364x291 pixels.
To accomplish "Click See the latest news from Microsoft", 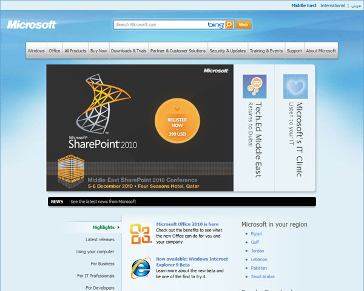I will [x=103, y=202].
